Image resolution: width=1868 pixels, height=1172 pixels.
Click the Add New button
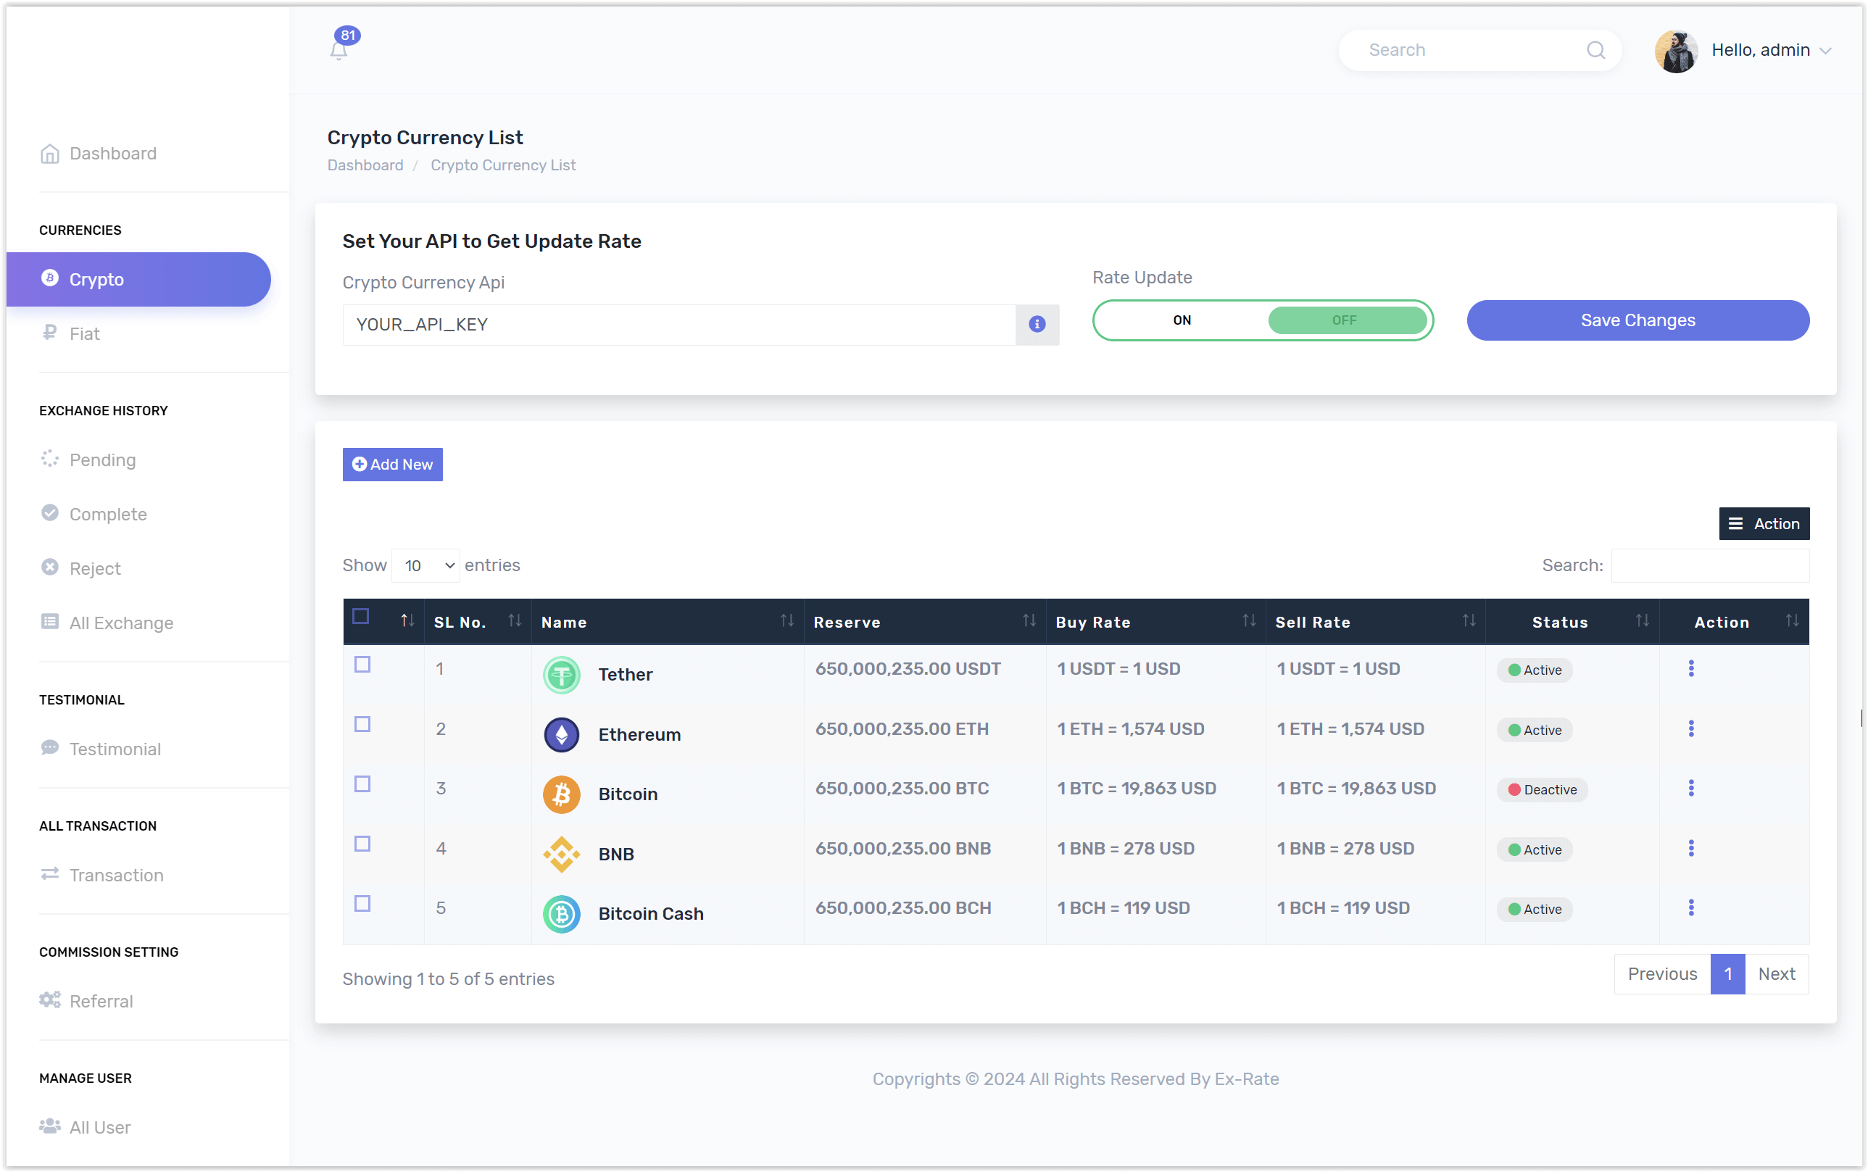(392, 465)
